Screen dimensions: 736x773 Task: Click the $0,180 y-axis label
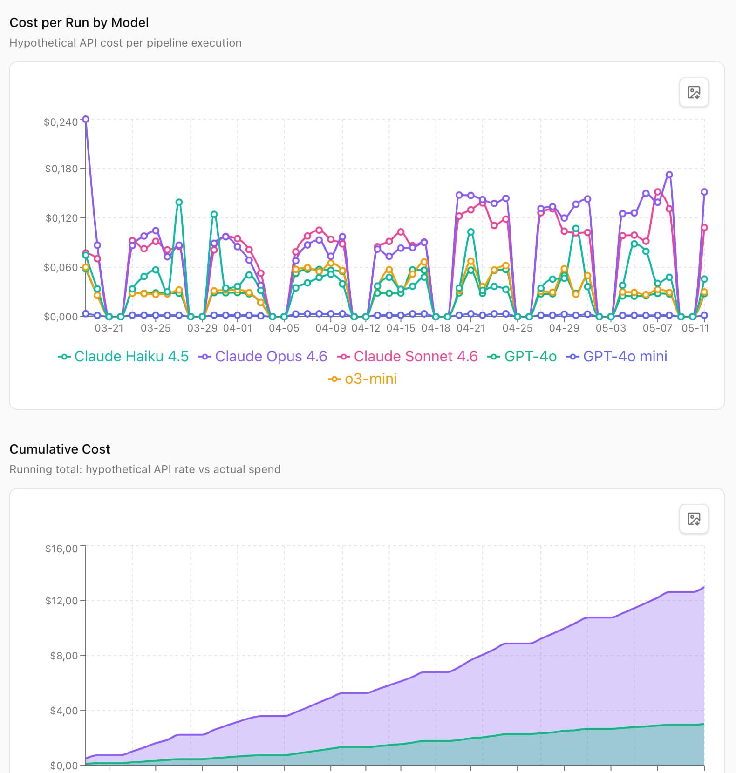(61, 169)
